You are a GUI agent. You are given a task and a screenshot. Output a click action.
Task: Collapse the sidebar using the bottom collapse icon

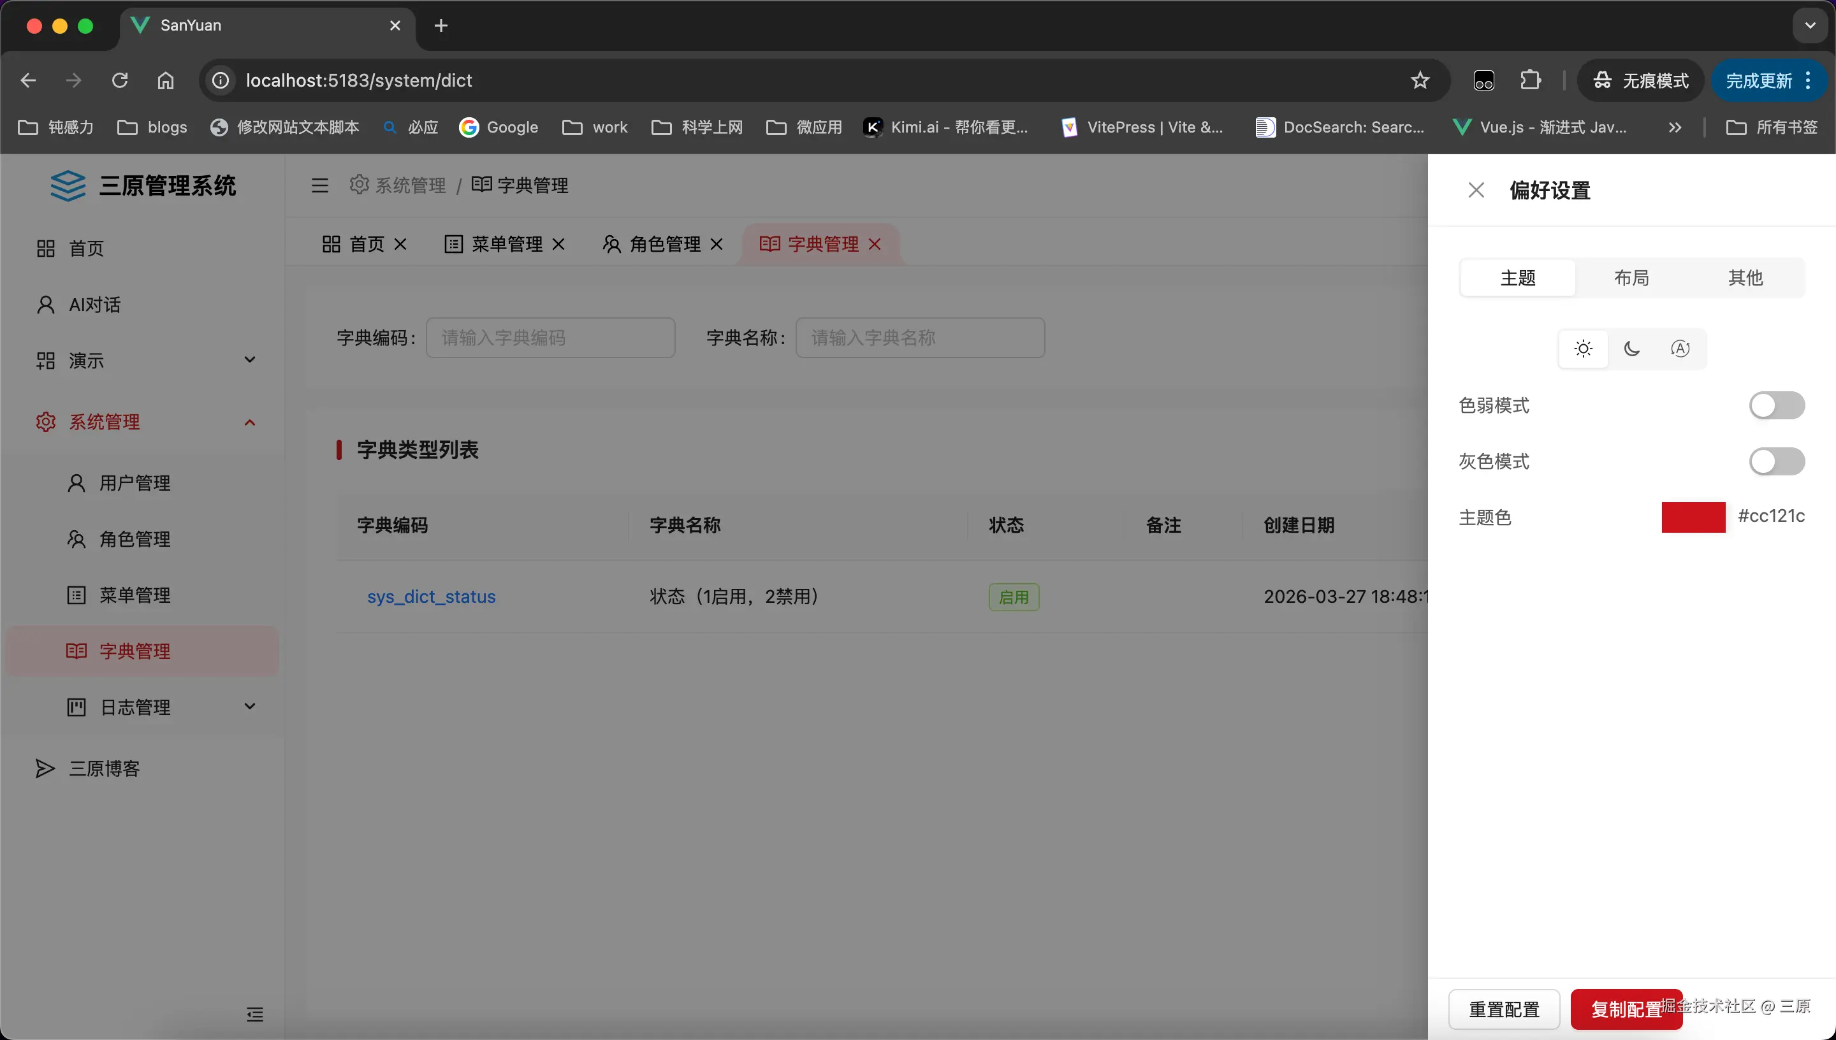pos(255,1015)
